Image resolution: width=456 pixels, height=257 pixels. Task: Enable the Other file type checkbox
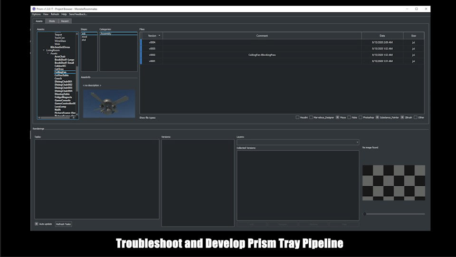(x=415, y=117)
